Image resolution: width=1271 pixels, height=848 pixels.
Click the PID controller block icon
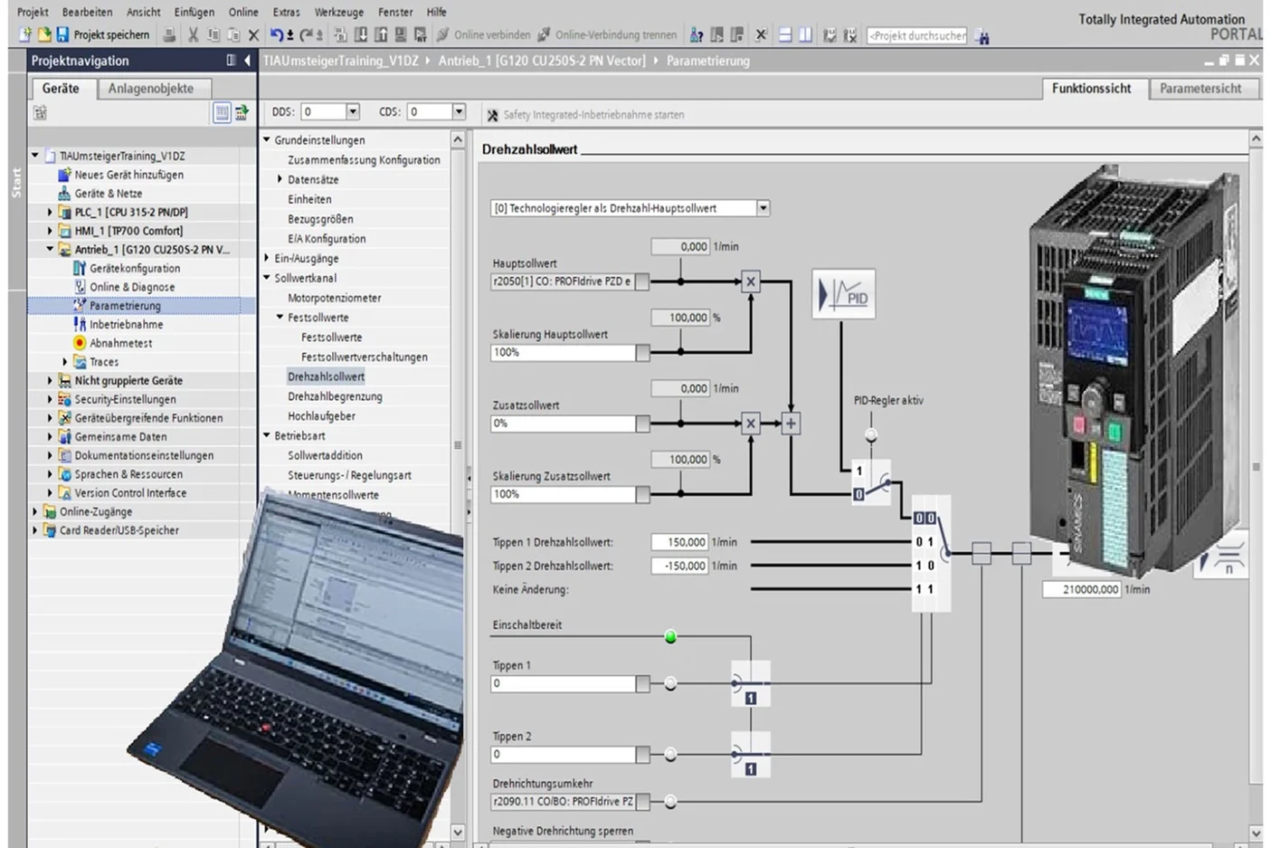(843, 294)
